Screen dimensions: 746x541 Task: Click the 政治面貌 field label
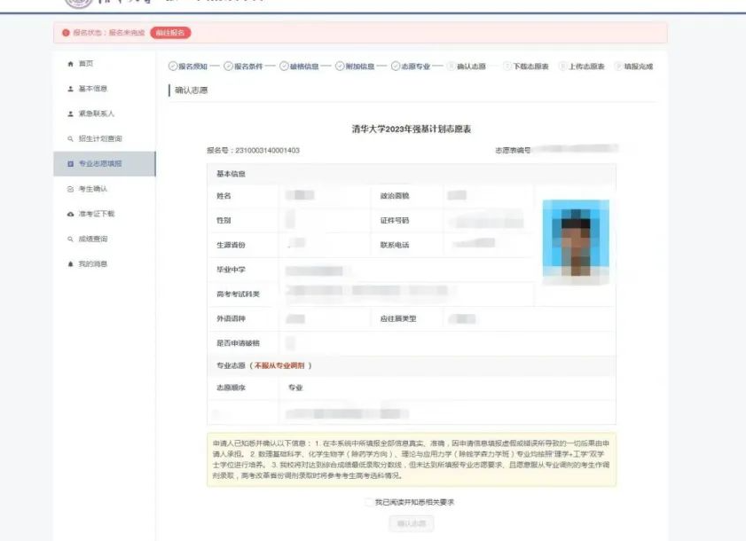[x=395, y=196]
